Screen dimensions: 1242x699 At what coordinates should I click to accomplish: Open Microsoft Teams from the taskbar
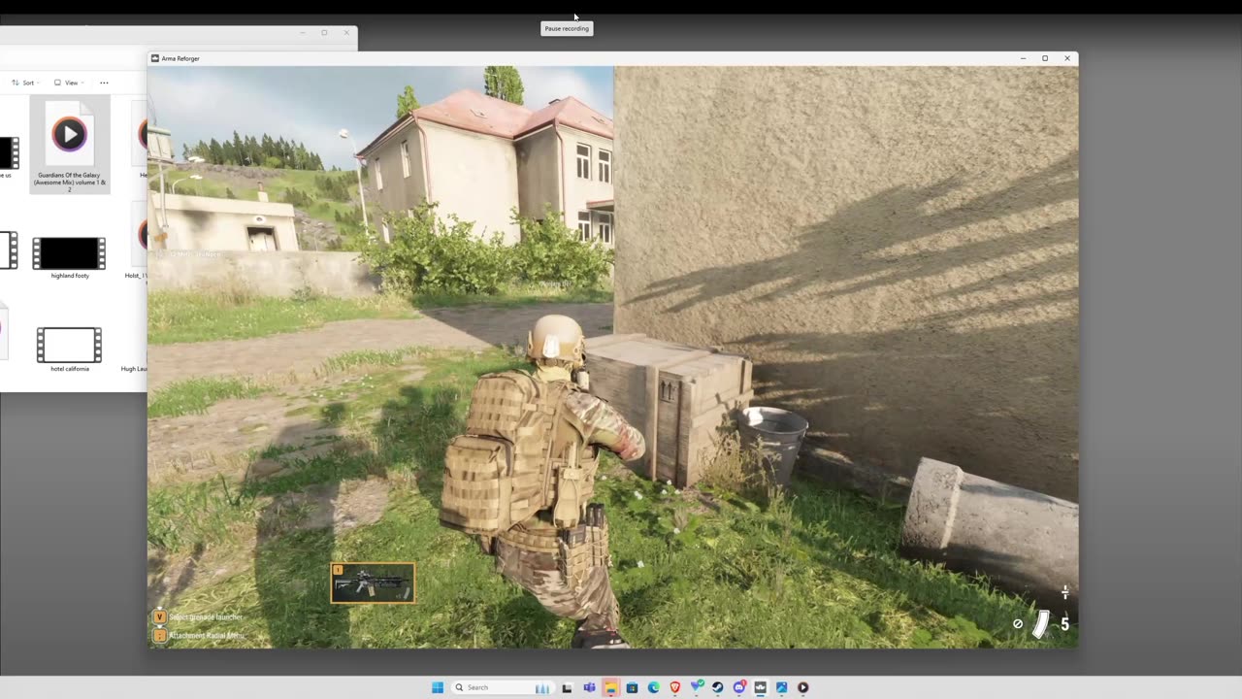point(589,687)
